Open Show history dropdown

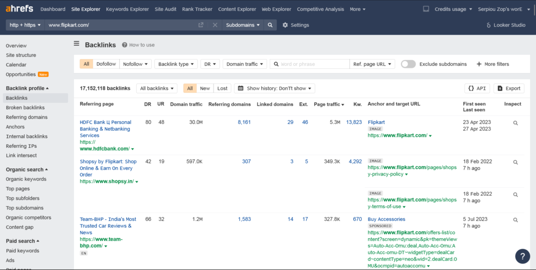[274, 88]
